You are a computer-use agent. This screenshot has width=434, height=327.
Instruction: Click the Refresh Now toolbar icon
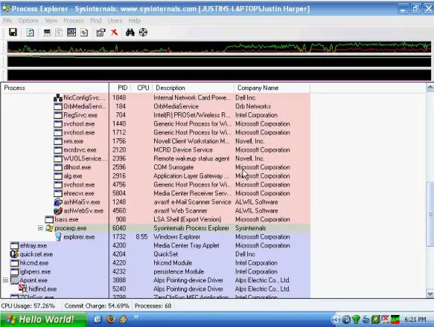point(30,33)
